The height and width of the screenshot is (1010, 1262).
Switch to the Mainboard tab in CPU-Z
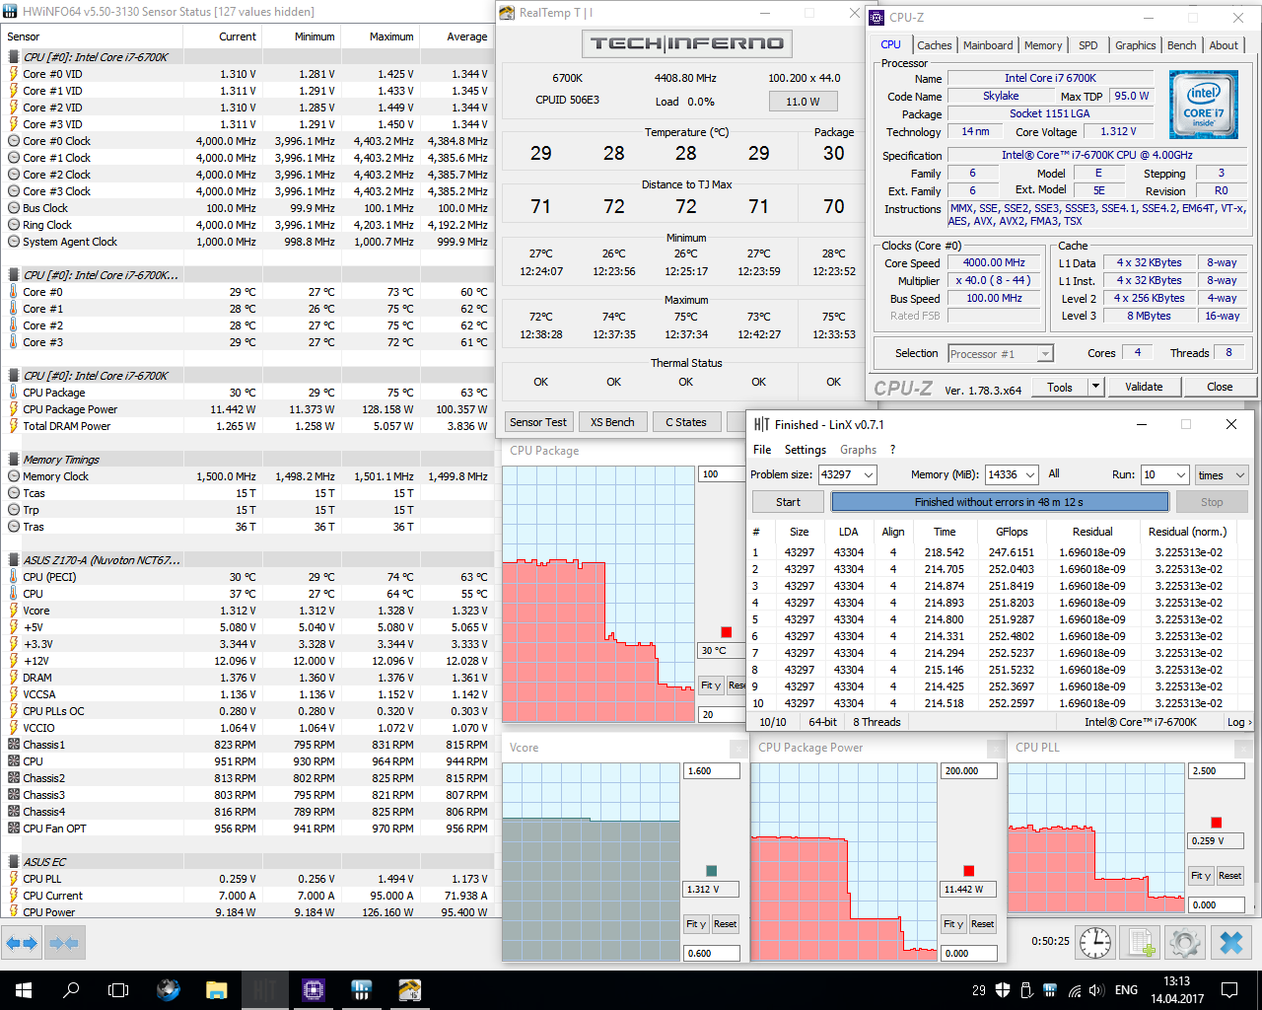click(988, 45)
